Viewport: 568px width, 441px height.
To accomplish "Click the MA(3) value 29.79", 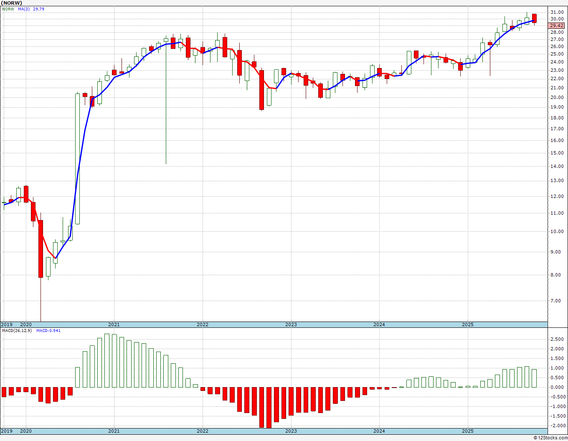I will pos(38,9).
